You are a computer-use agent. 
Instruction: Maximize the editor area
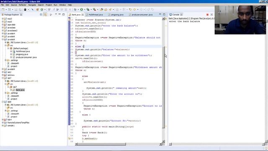click(x=164, y=15)
